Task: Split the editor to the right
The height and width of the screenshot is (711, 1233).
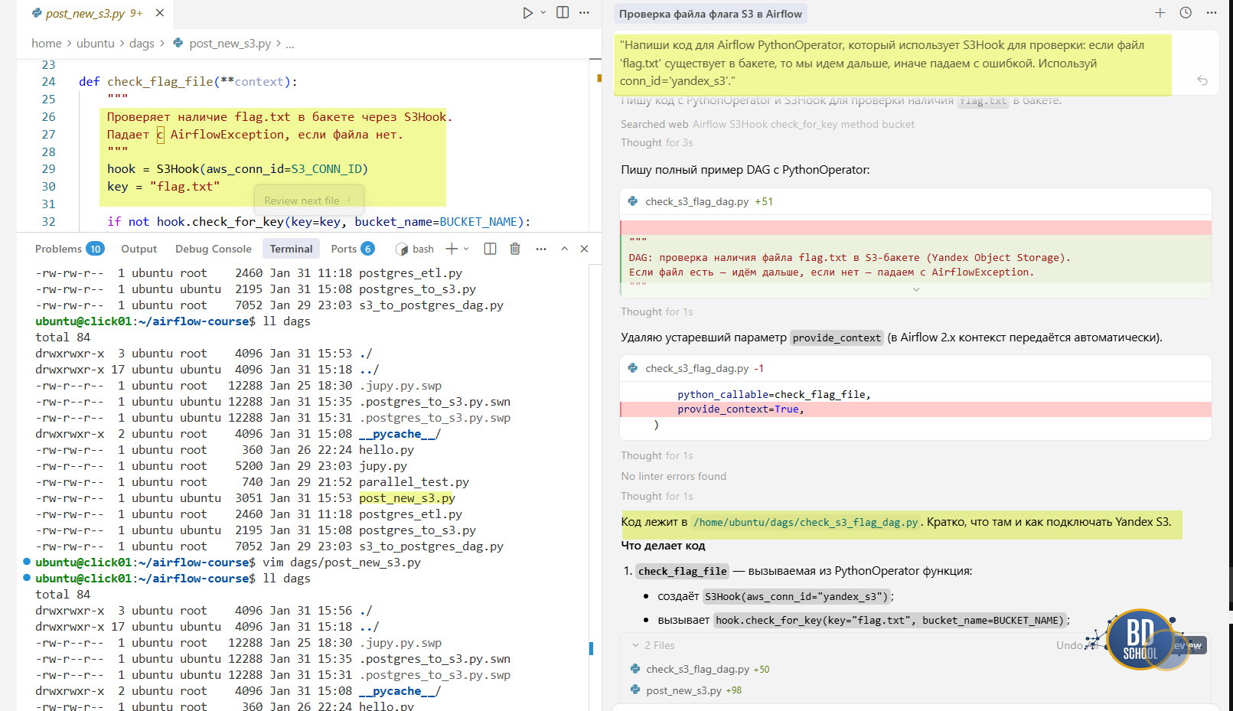Action: [563, 13]
